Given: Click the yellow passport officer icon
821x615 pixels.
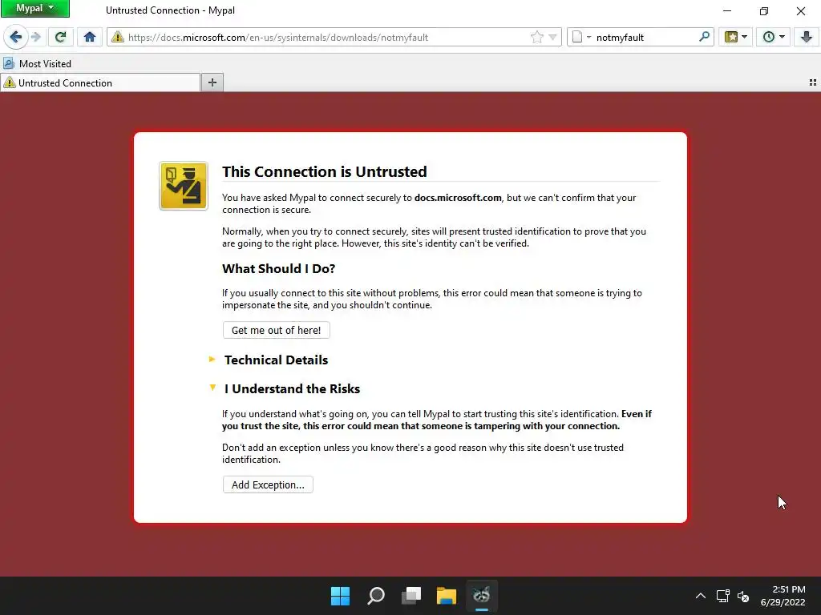Looking at the screenshot, I should point(184,186).
